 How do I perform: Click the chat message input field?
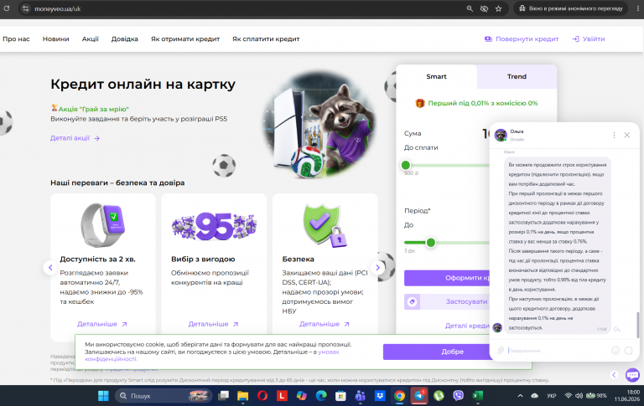click(x=557, y=351)
